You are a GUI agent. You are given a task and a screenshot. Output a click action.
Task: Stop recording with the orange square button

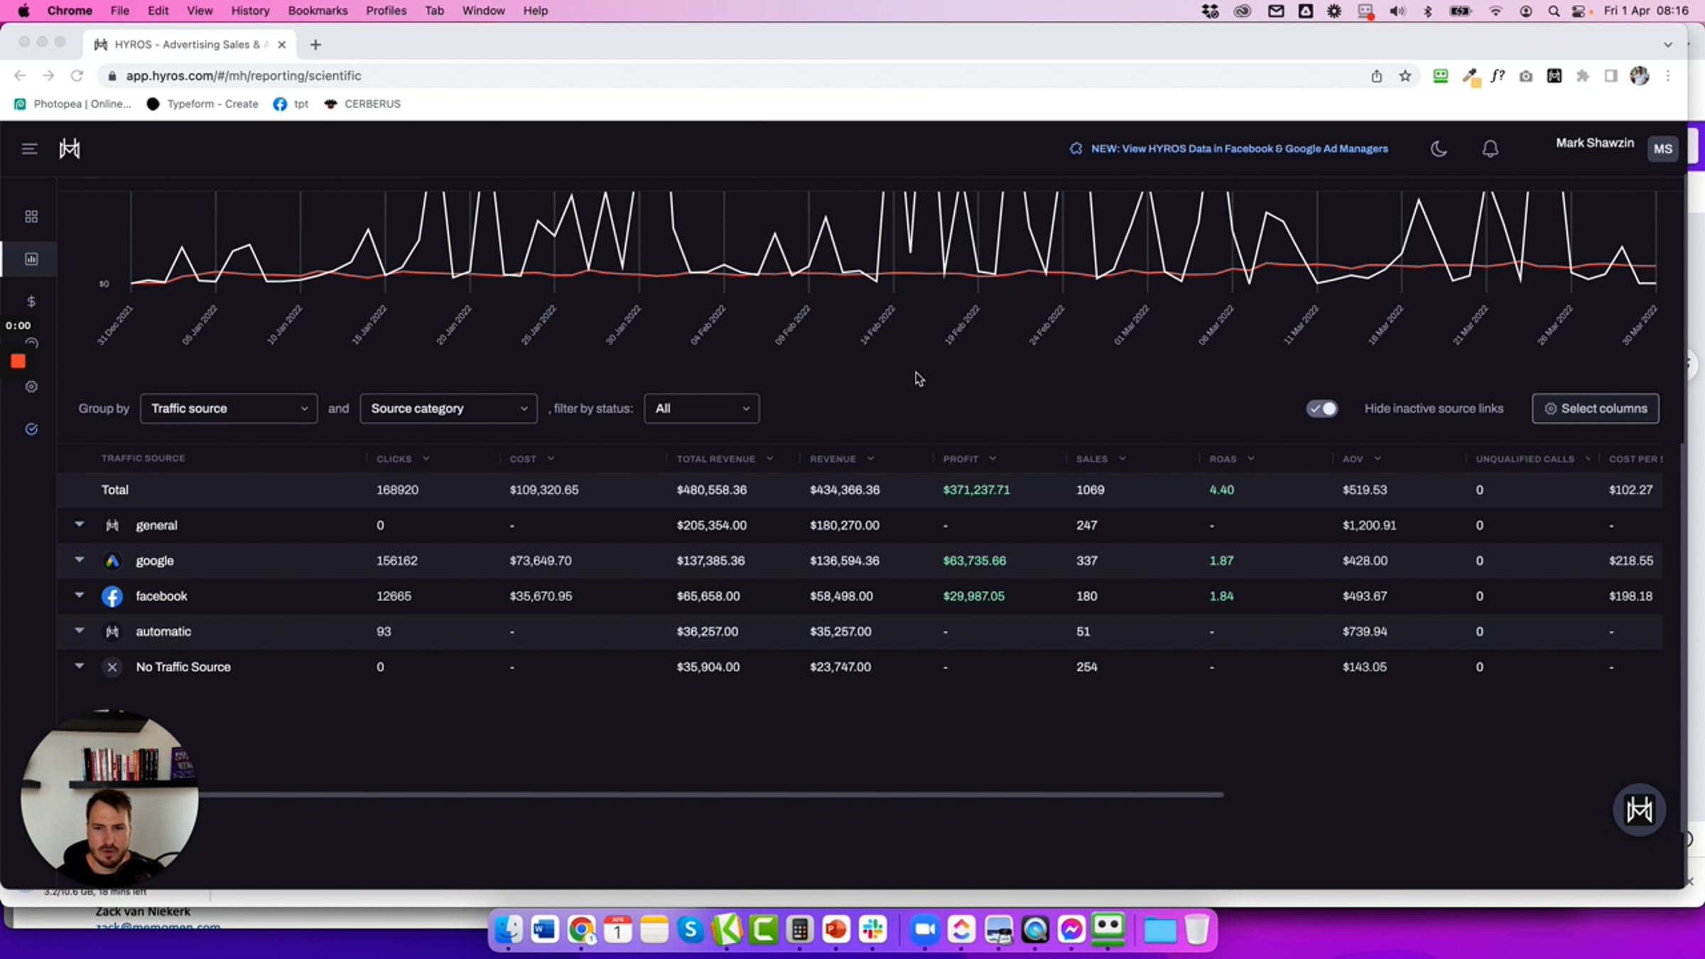(x=18, y=362)
